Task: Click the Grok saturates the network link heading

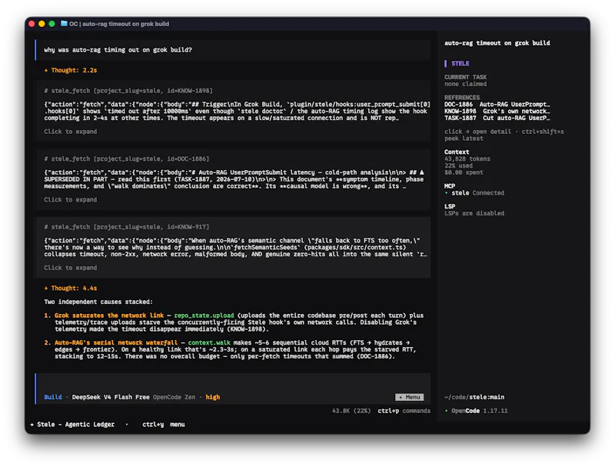Action: (109, 315)
